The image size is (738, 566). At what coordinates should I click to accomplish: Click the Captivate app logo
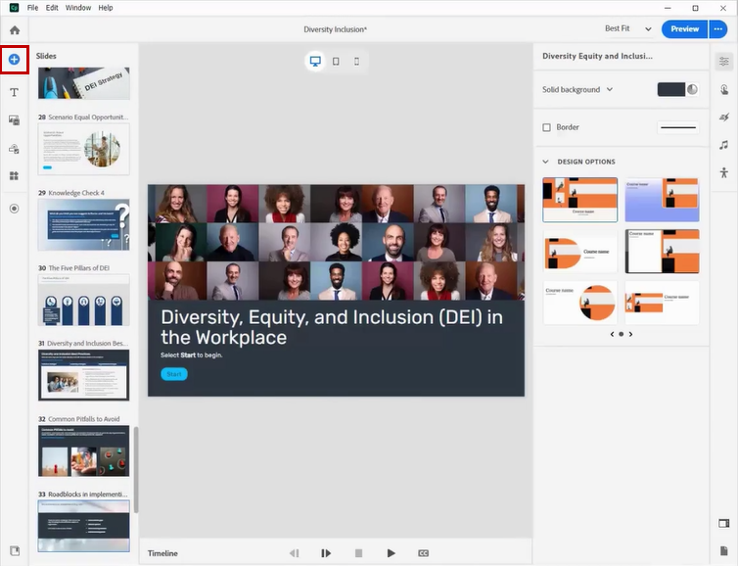coord(14,8)
